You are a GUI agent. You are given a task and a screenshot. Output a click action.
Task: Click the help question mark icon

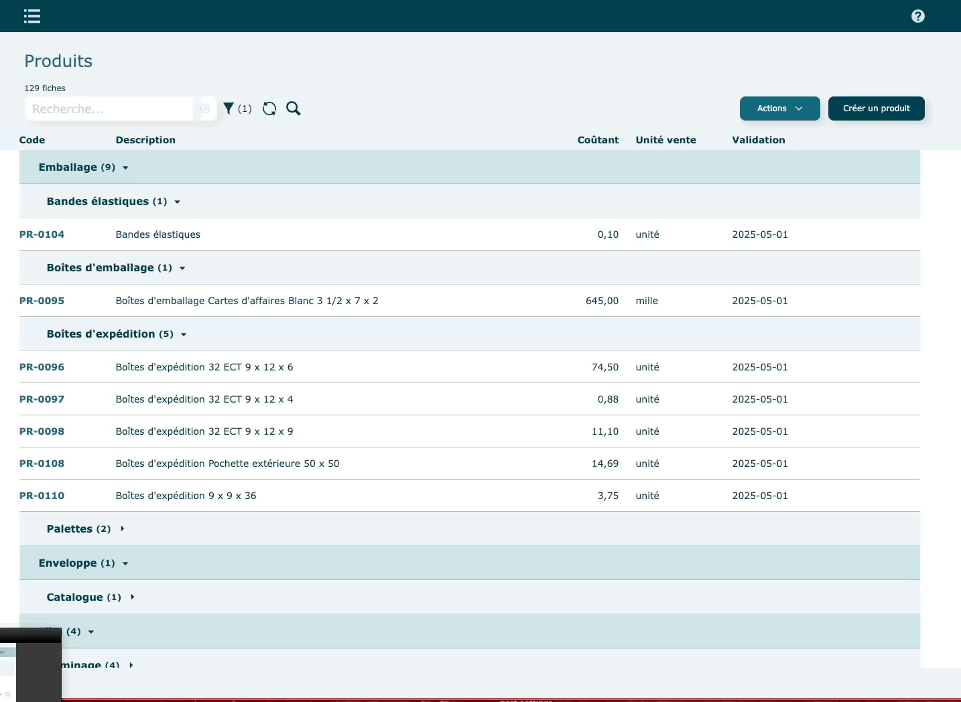918,16
